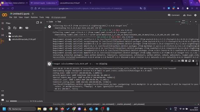Screen dimensions: 200x112
Task: Open the command palette sidebar icon
Action: pos(2,95)
